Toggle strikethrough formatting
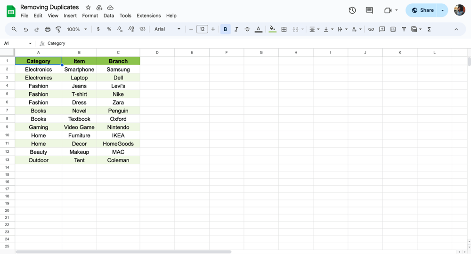Viewport: 471px width, 254px height. click(247, 29)
